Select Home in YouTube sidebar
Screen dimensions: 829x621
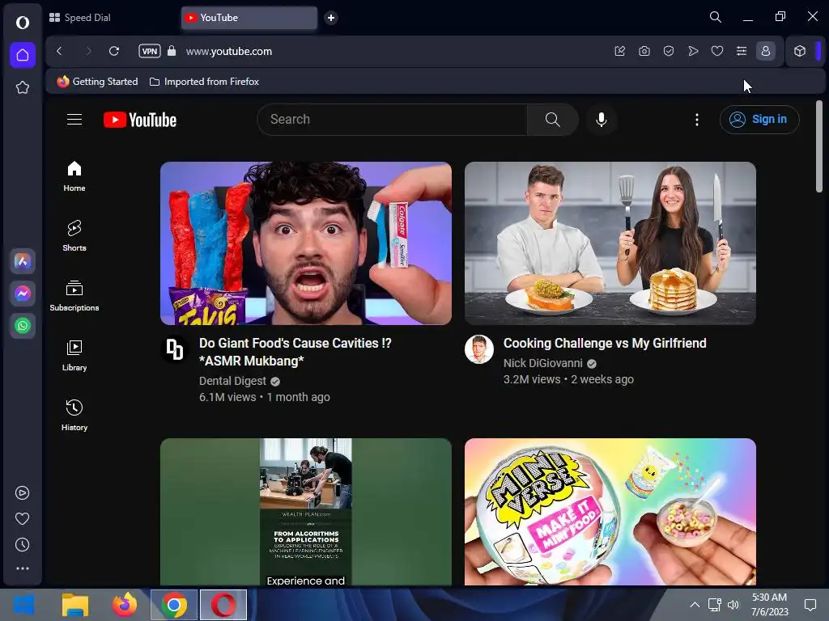[x=74, y=176]
